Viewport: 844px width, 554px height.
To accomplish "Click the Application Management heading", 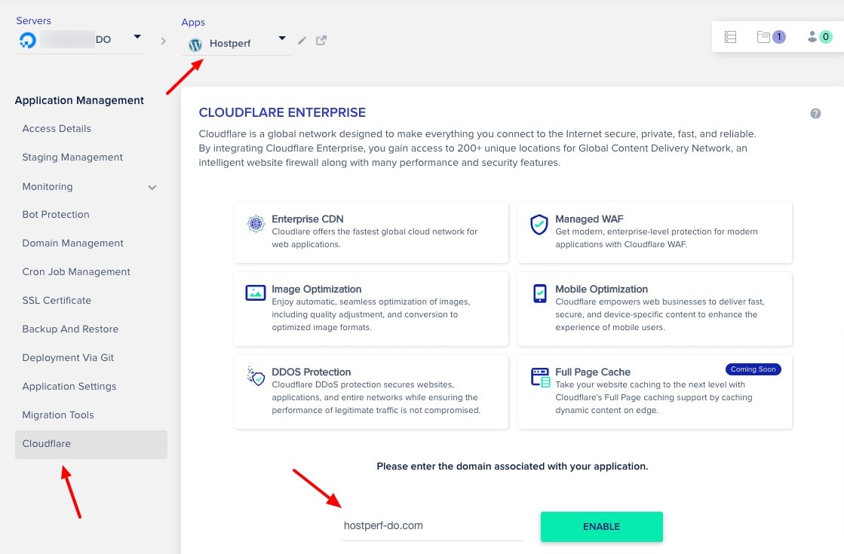I will 79,100.
